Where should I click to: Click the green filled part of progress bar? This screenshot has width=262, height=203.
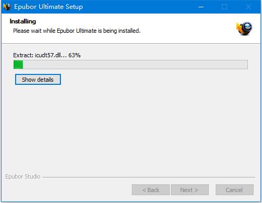(18, 65)
